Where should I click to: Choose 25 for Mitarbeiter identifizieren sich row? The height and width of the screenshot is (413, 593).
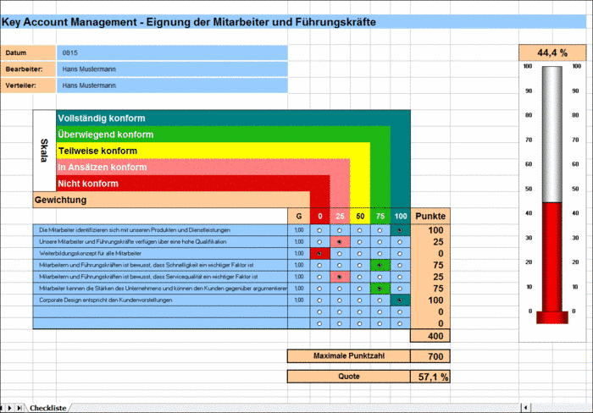(x=340, y=230)
